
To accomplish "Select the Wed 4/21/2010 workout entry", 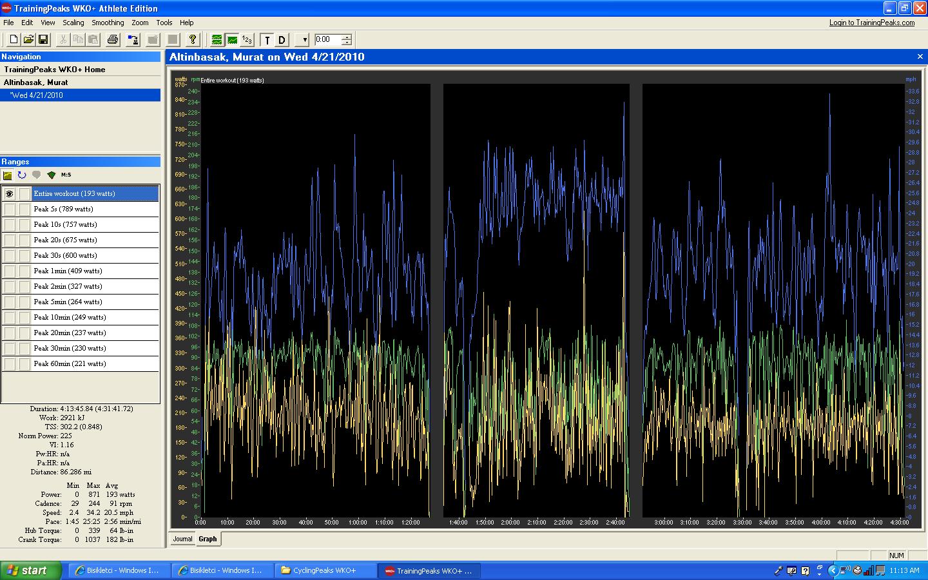I will tap(81, 95).
